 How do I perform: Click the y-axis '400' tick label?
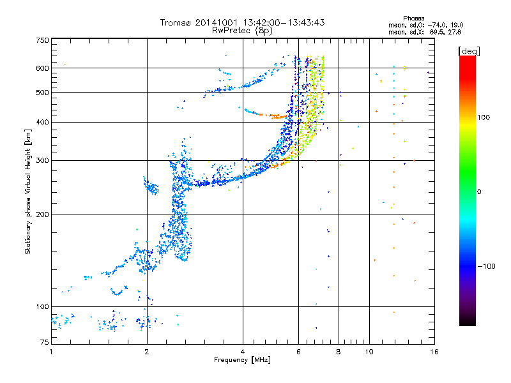click(42, 122)
